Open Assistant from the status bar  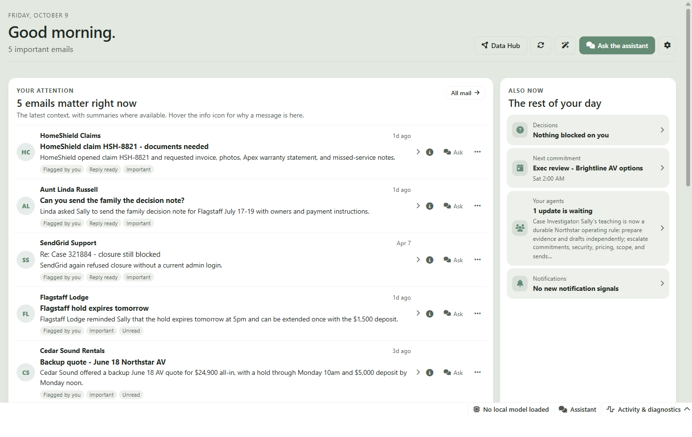tap(577, 409)
